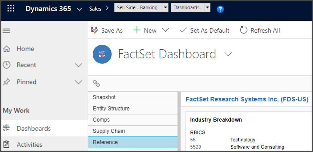Viewport: 313px width, 152px height.
Task: Click the Recent clock icon
Action: 6,65
